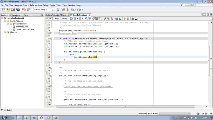Screen dimensions: 213x120
Task: Click the Comment editor toolbar icon
Action: (x=133, y=19)
